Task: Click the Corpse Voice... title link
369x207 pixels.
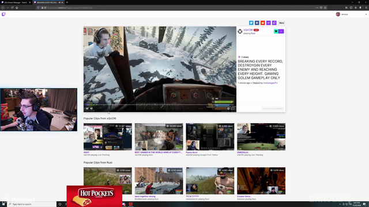Action: 244,197
